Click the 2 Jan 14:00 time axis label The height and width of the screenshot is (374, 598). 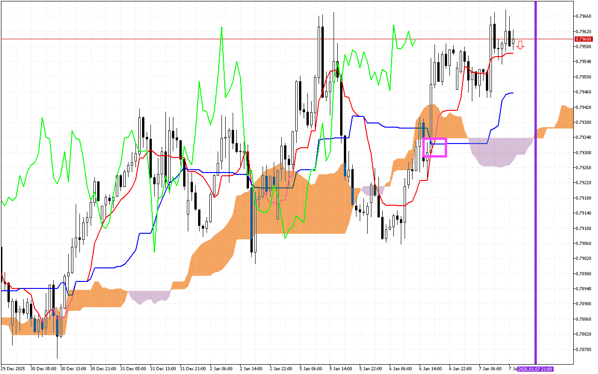click(252, 369)
